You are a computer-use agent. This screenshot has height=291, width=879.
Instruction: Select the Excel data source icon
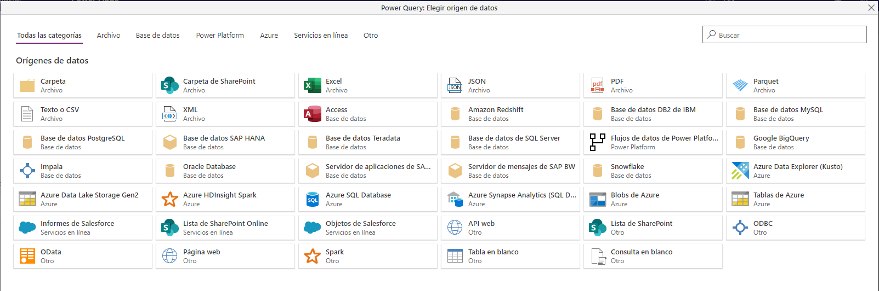313,85
